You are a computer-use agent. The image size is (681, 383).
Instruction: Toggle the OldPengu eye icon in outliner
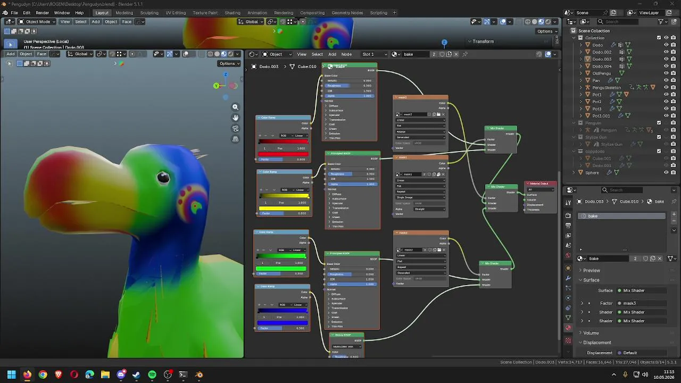pos(666,73)
